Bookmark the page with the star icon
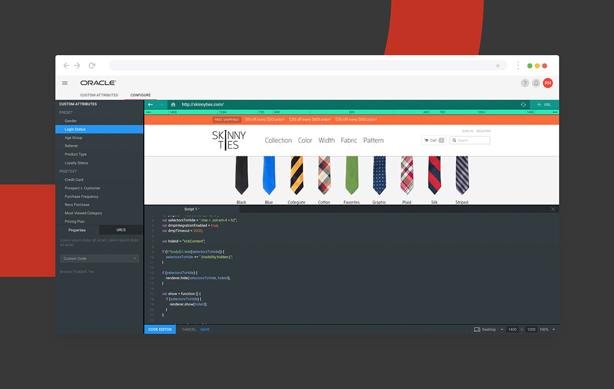614x389 pixels. (497, 66)
